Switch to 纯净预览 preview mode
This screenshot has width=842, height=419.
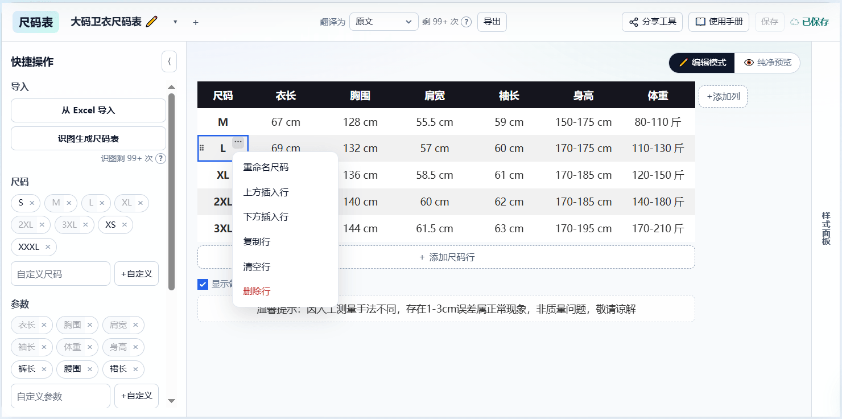click(767, 63)
